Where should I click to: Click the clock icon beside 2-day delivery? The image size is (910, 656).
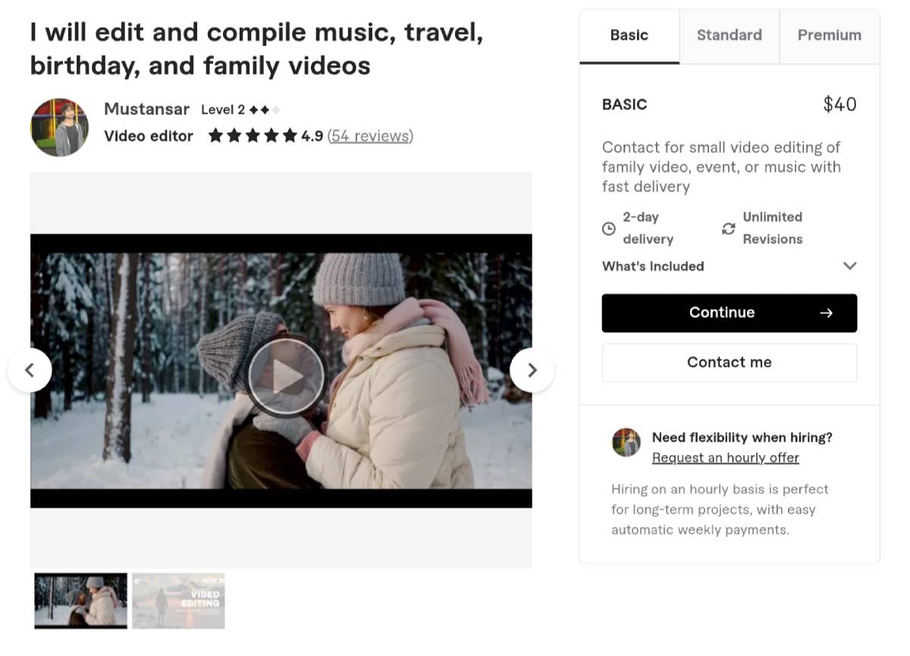(607, 228)
